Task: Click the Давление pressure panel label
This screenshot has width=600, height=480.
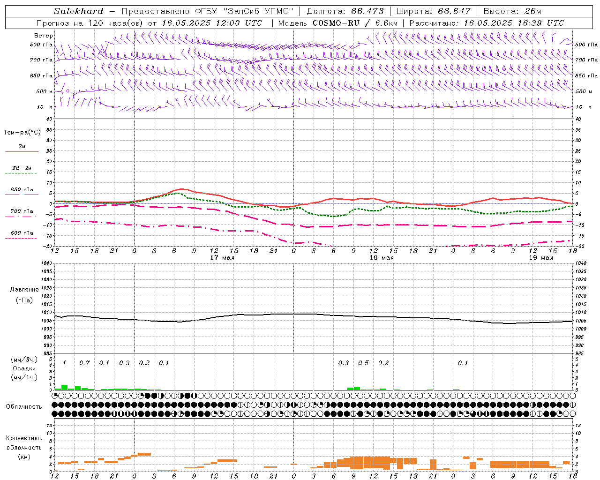Action: [x=24, y=290]
